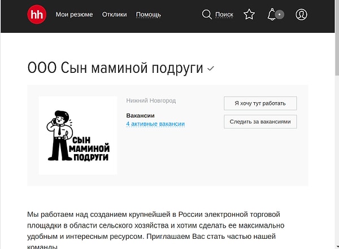Open 4 активные вакансии link

click(x=155, y=124)
